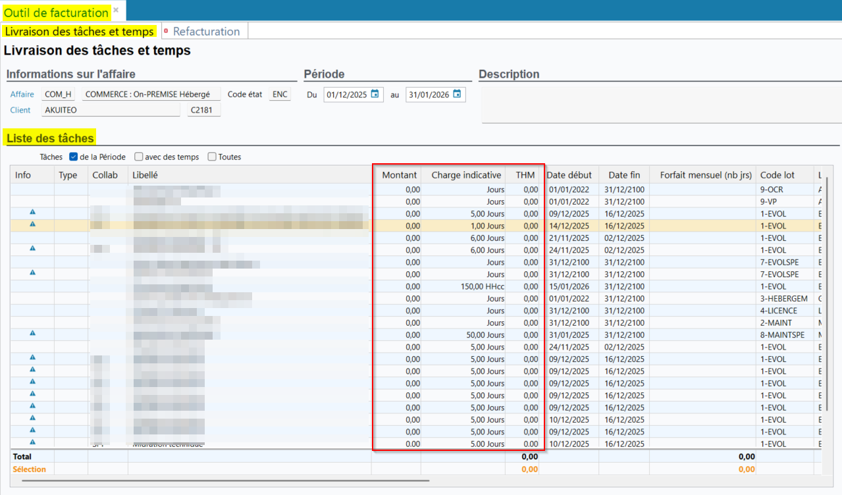The image size is (842, 495).
Task: Close the Outil de facturation tab
Action: (116, 10)
